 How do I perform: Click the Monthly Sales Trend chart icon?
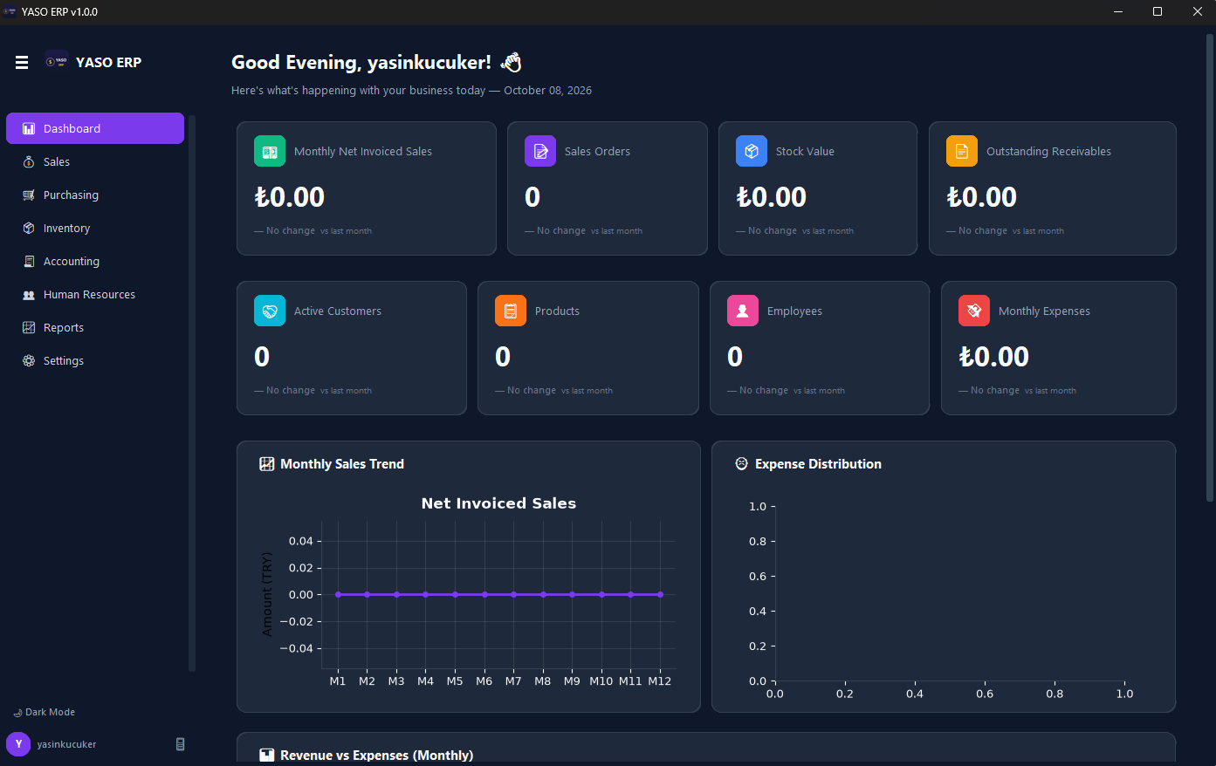click(x=267, y=464)
